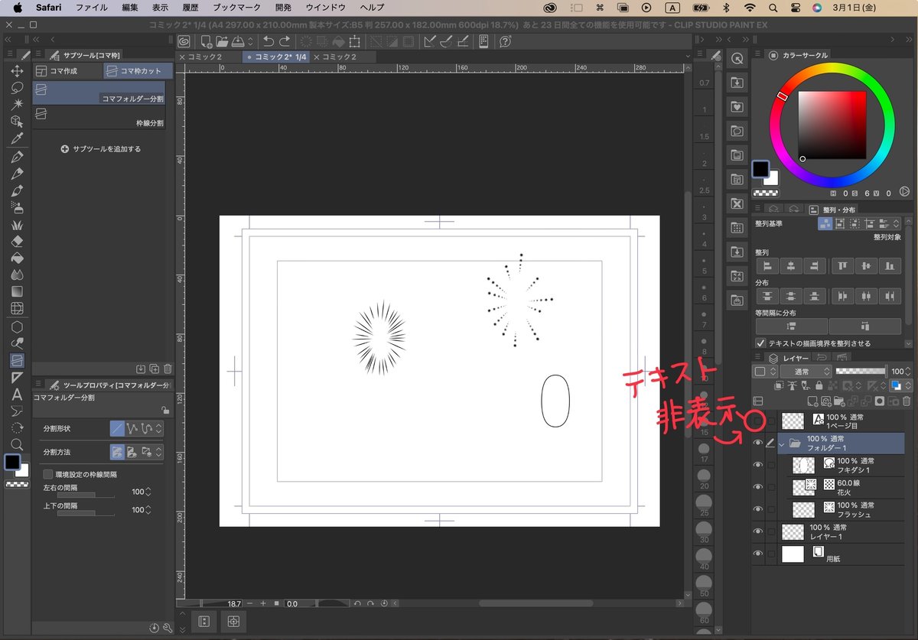Click the Undo icon in the command bar
Screen dimensions: 918x640
point(269,42)
